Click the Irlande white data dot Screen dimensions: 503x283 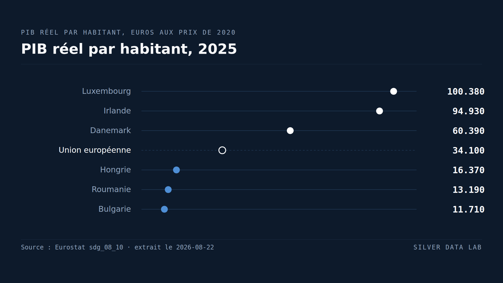click(379, 111)
